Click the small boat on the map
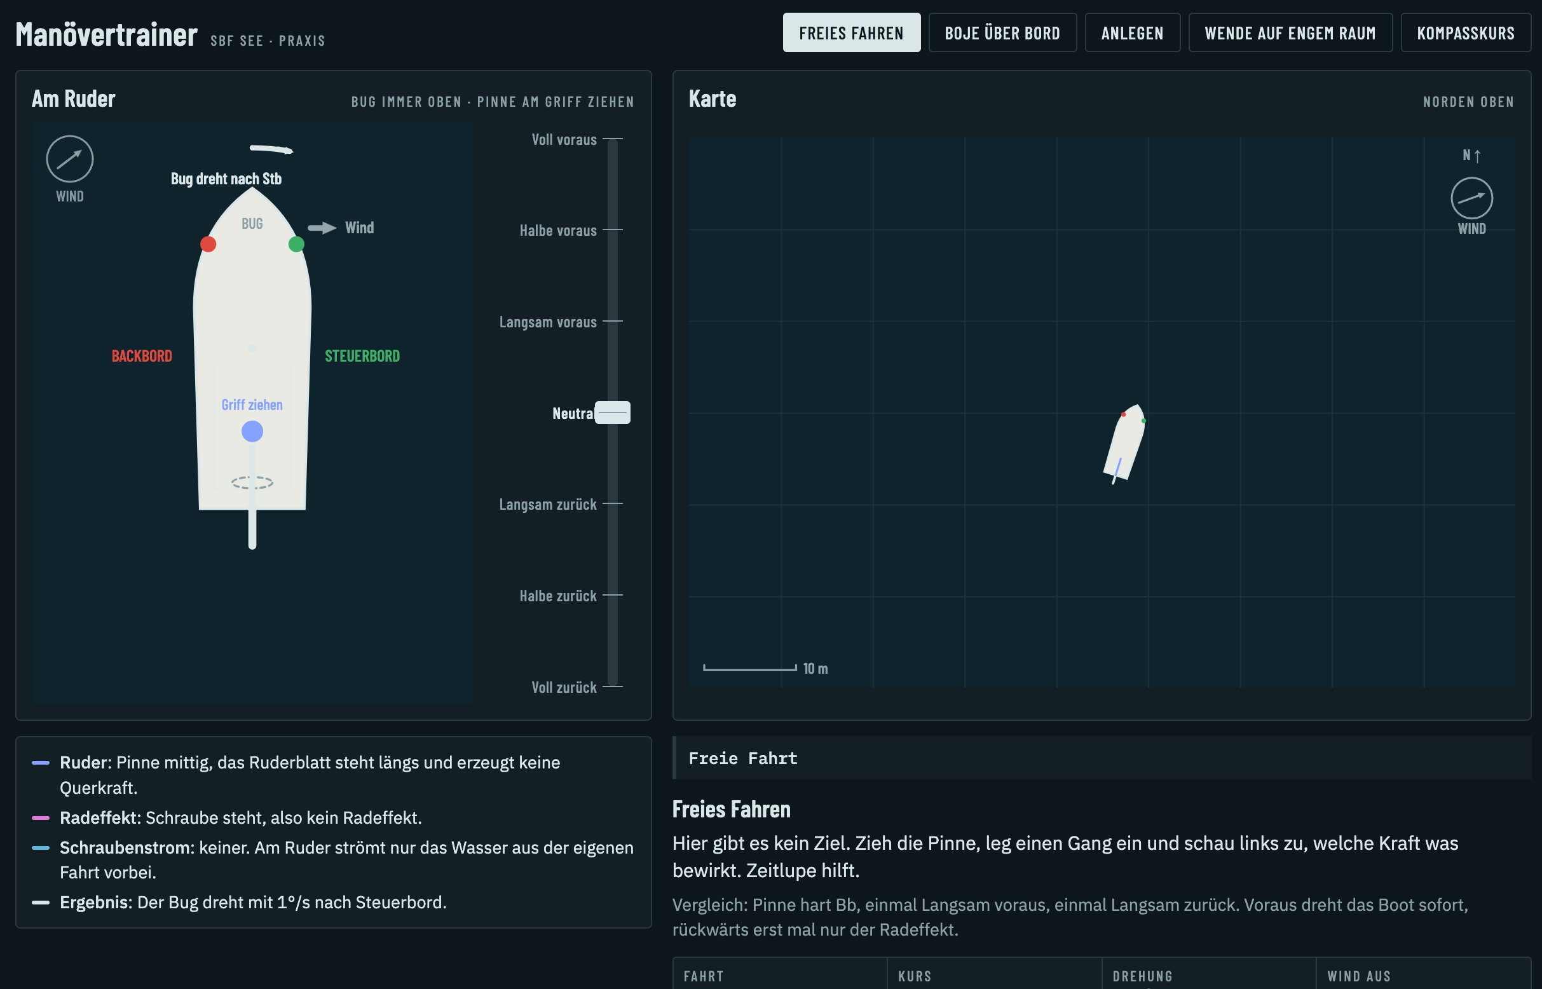The image size is (1542, 989). click(1124, 443)
